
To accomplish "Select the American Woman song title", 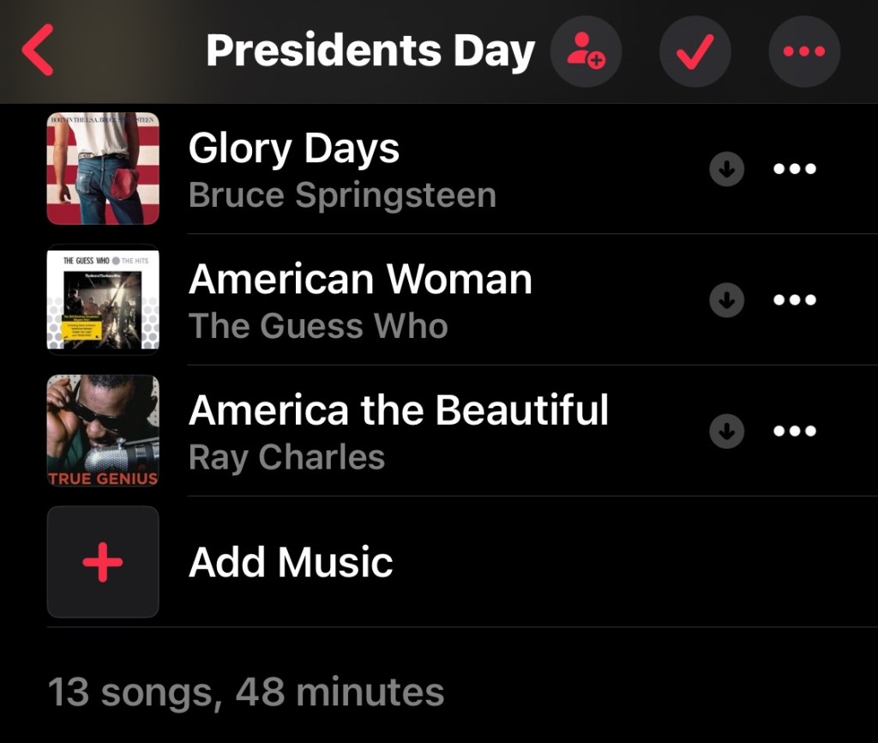I will tap(360, 279).
